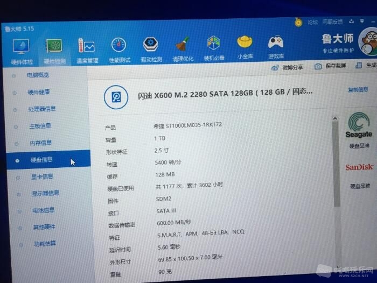Click the firmware value SDM2

coord(164,199)
